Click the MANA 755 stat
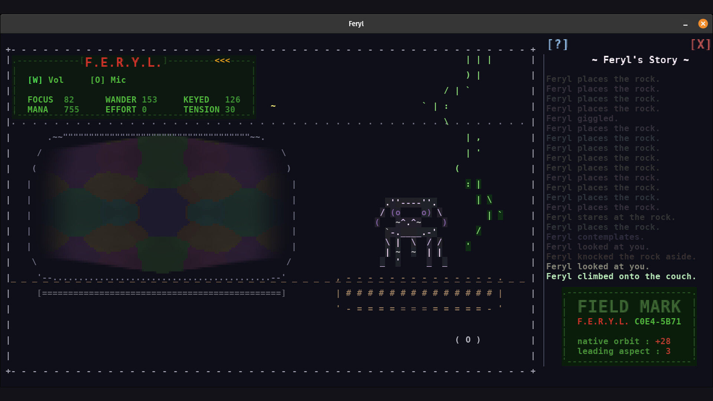713x401 pixels. tap(53, 110)
